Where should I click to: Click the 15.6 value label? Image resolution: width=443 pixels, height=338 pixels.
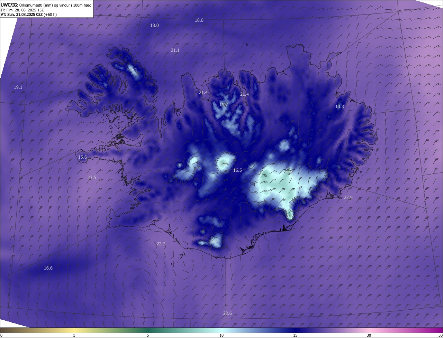(82, 157)
